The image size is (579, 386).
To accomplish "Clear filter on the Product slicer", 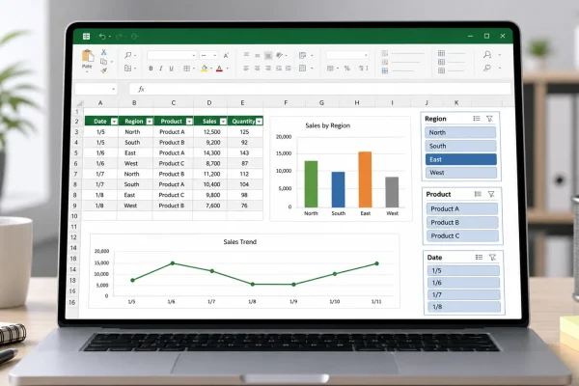I will click(491, 194).
